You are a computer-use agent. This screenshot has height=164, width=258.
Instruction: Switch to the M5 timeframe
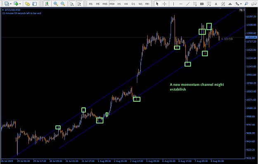[x=98, y=4]
